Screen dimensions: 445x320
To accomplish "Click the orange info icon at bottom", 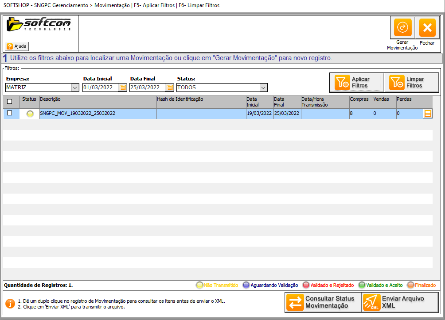I will pos(10,304).
